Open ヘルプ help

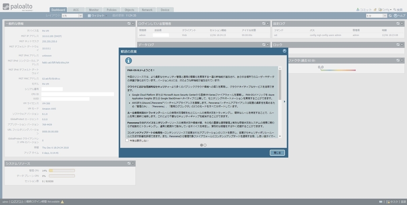coord(399,16)
